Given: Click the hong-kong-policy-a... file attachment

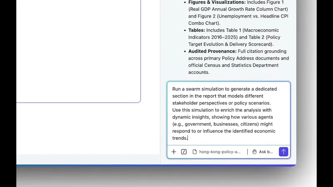Looking at the screenshot, I should click(216, 152).
